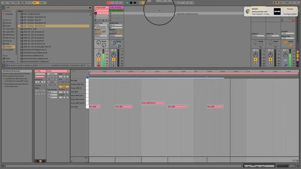The image size is (301, 169).
Task: Open track 1 MIDI From dropdown
Action: (x=102, y=25)
